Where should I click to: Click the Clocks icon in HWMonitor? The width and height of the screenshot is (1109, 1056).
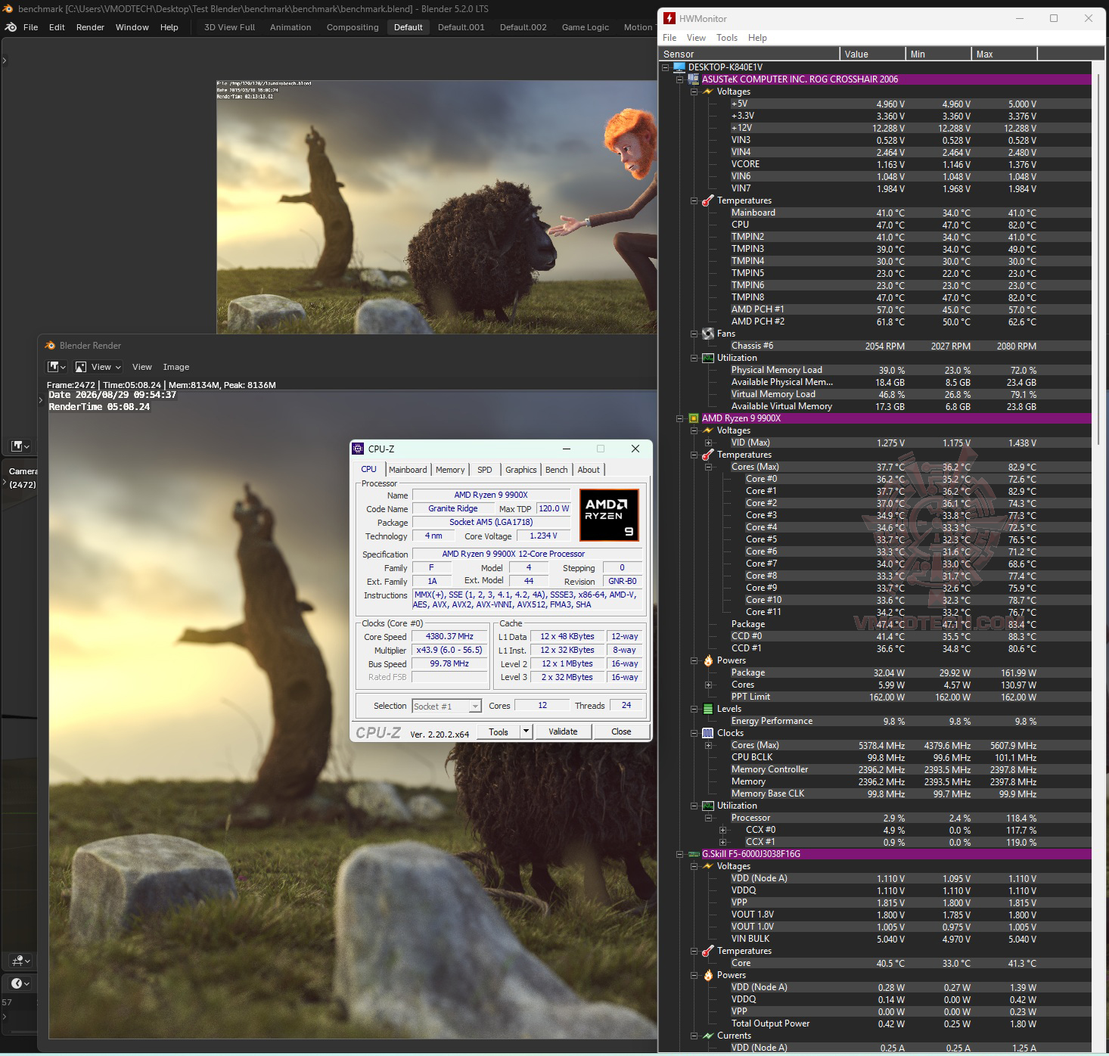pyautogui.click(x=708, y=733)
